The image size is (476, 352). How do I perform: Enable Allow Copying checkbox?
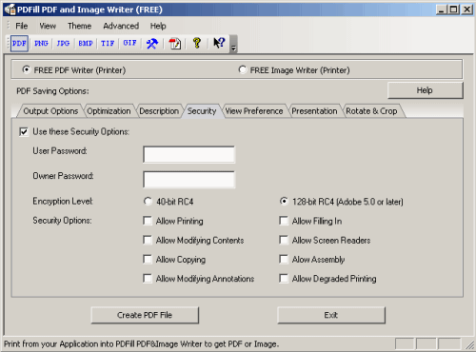point(148,260)
